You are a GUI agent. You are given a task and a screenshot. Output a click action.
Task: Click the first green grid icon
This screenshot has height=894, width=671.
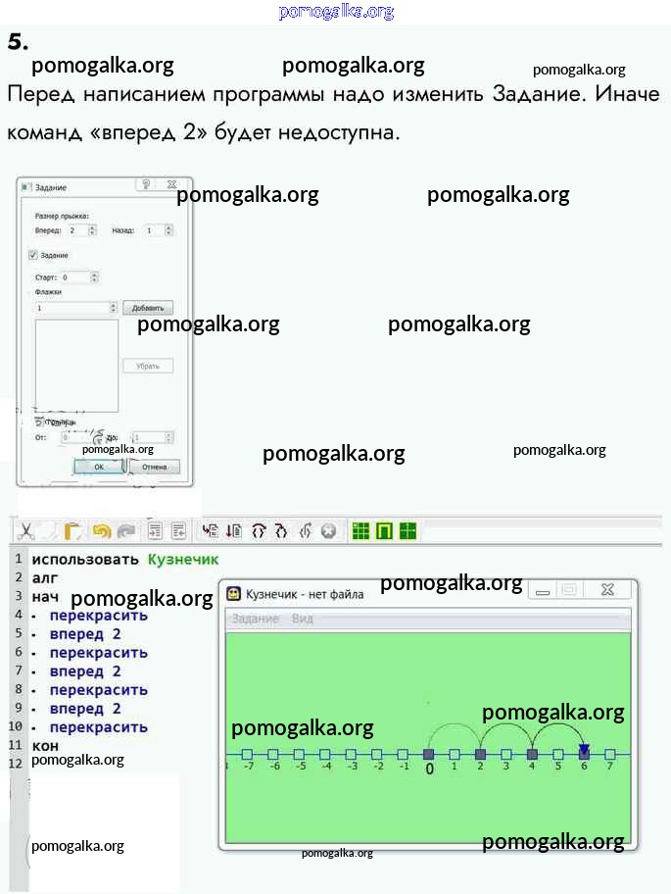(x=361, y=531)
